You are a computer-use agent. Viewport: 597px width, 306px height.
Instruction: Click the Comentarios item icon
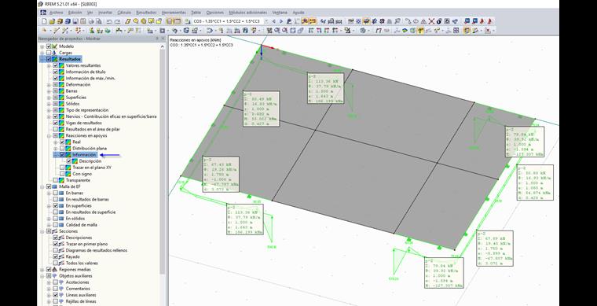62,289
